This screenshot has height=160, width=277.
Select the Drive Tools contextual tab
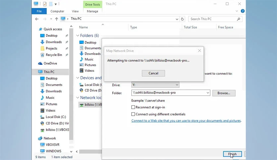pyautogui.click(x=92, y=5)
